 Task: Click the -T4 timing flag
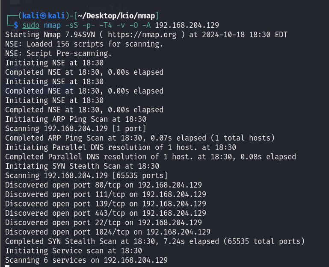[106, 25]
